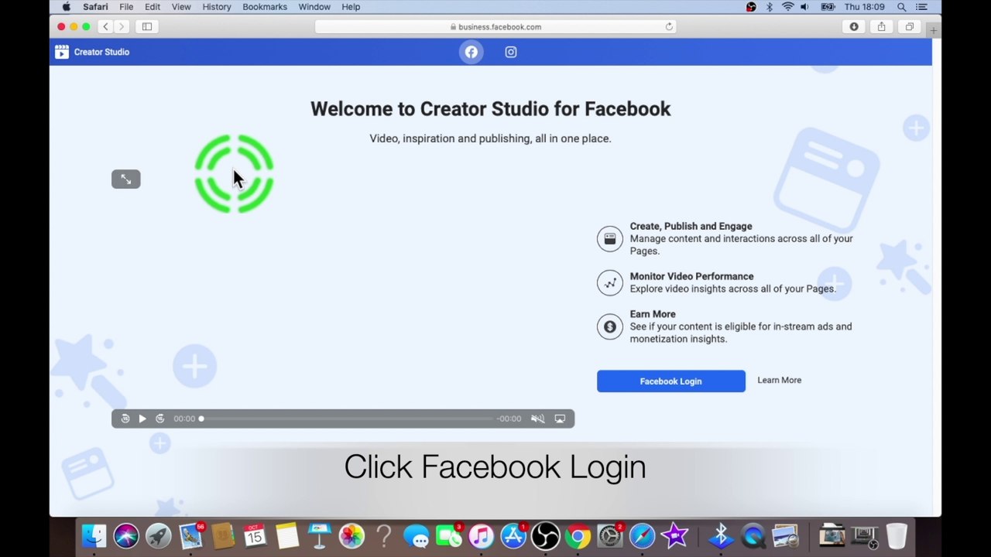
Task: Click the Earn More dollar icon
Action: coord(610,326)
